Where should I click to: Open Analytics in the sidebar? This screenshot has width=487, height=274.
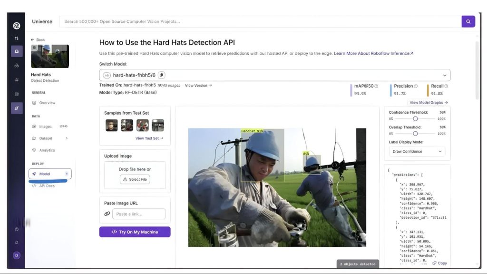[47, 150]
